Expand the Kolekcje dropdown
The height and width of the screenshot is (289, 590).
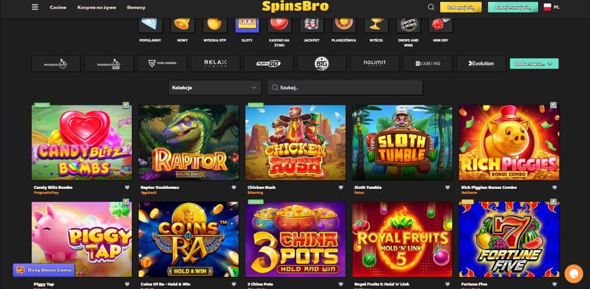(x=214, y=88)
